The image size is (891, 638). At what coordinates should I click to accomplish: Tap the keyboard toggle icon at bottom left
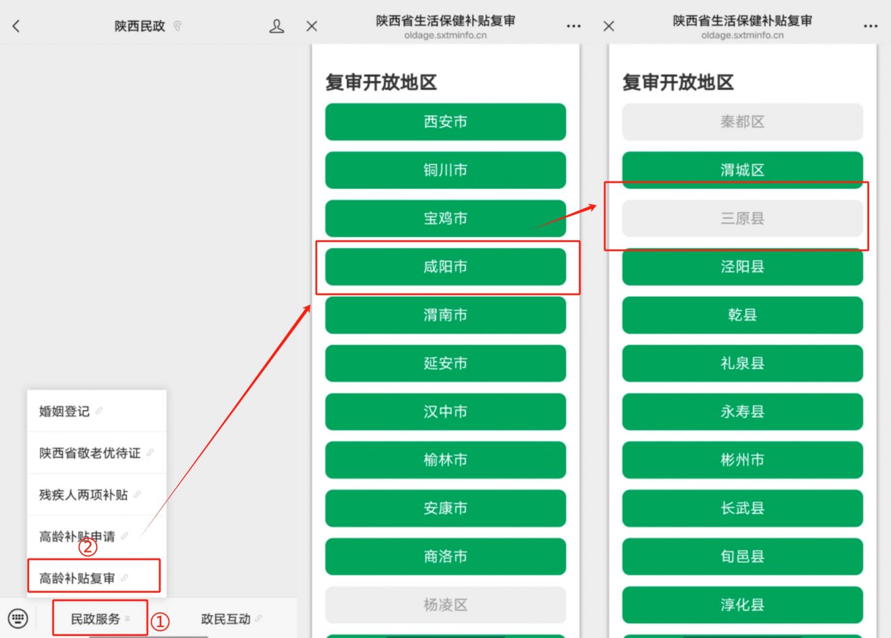(18, 618)
